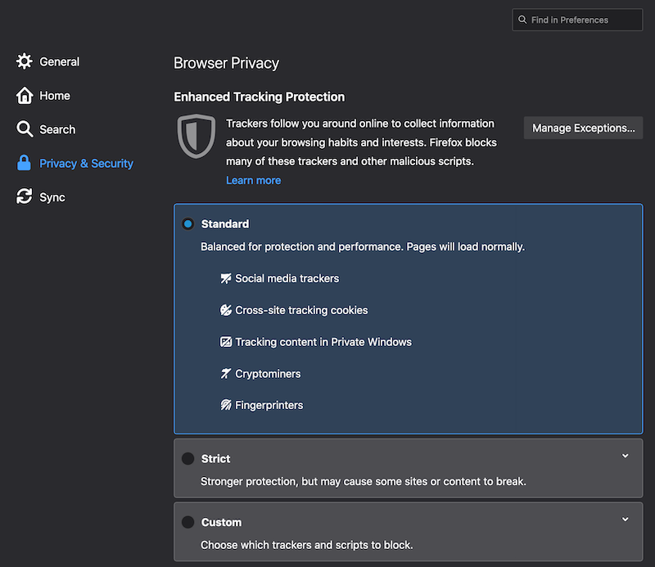This screenshot has height=567, width=655.
Task: Click the Cryptominers icon
Action: (x=226, y=374)
